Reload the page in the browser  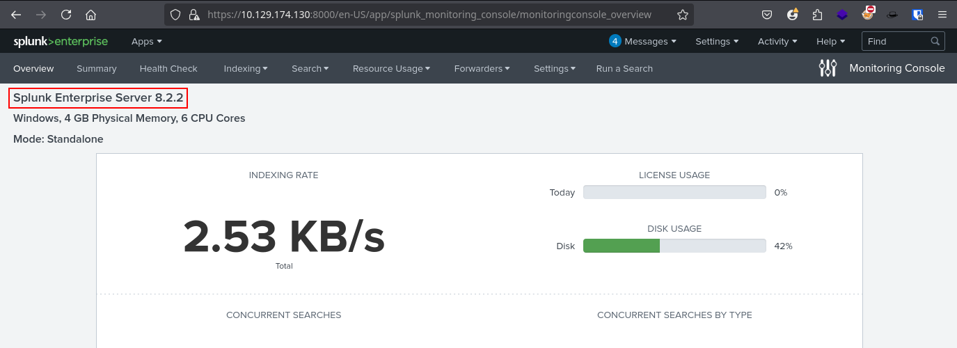[x=66, y=14]
